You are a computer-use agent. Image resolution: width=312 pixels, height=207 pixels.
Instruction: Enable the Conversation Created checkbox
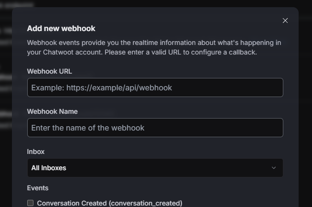pos(31,203)
